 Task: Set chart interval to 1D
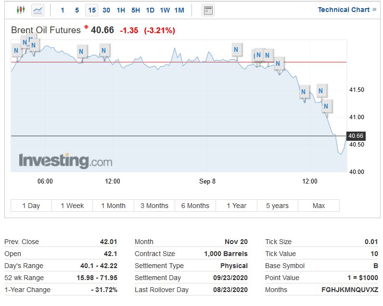tap(150, 10)
